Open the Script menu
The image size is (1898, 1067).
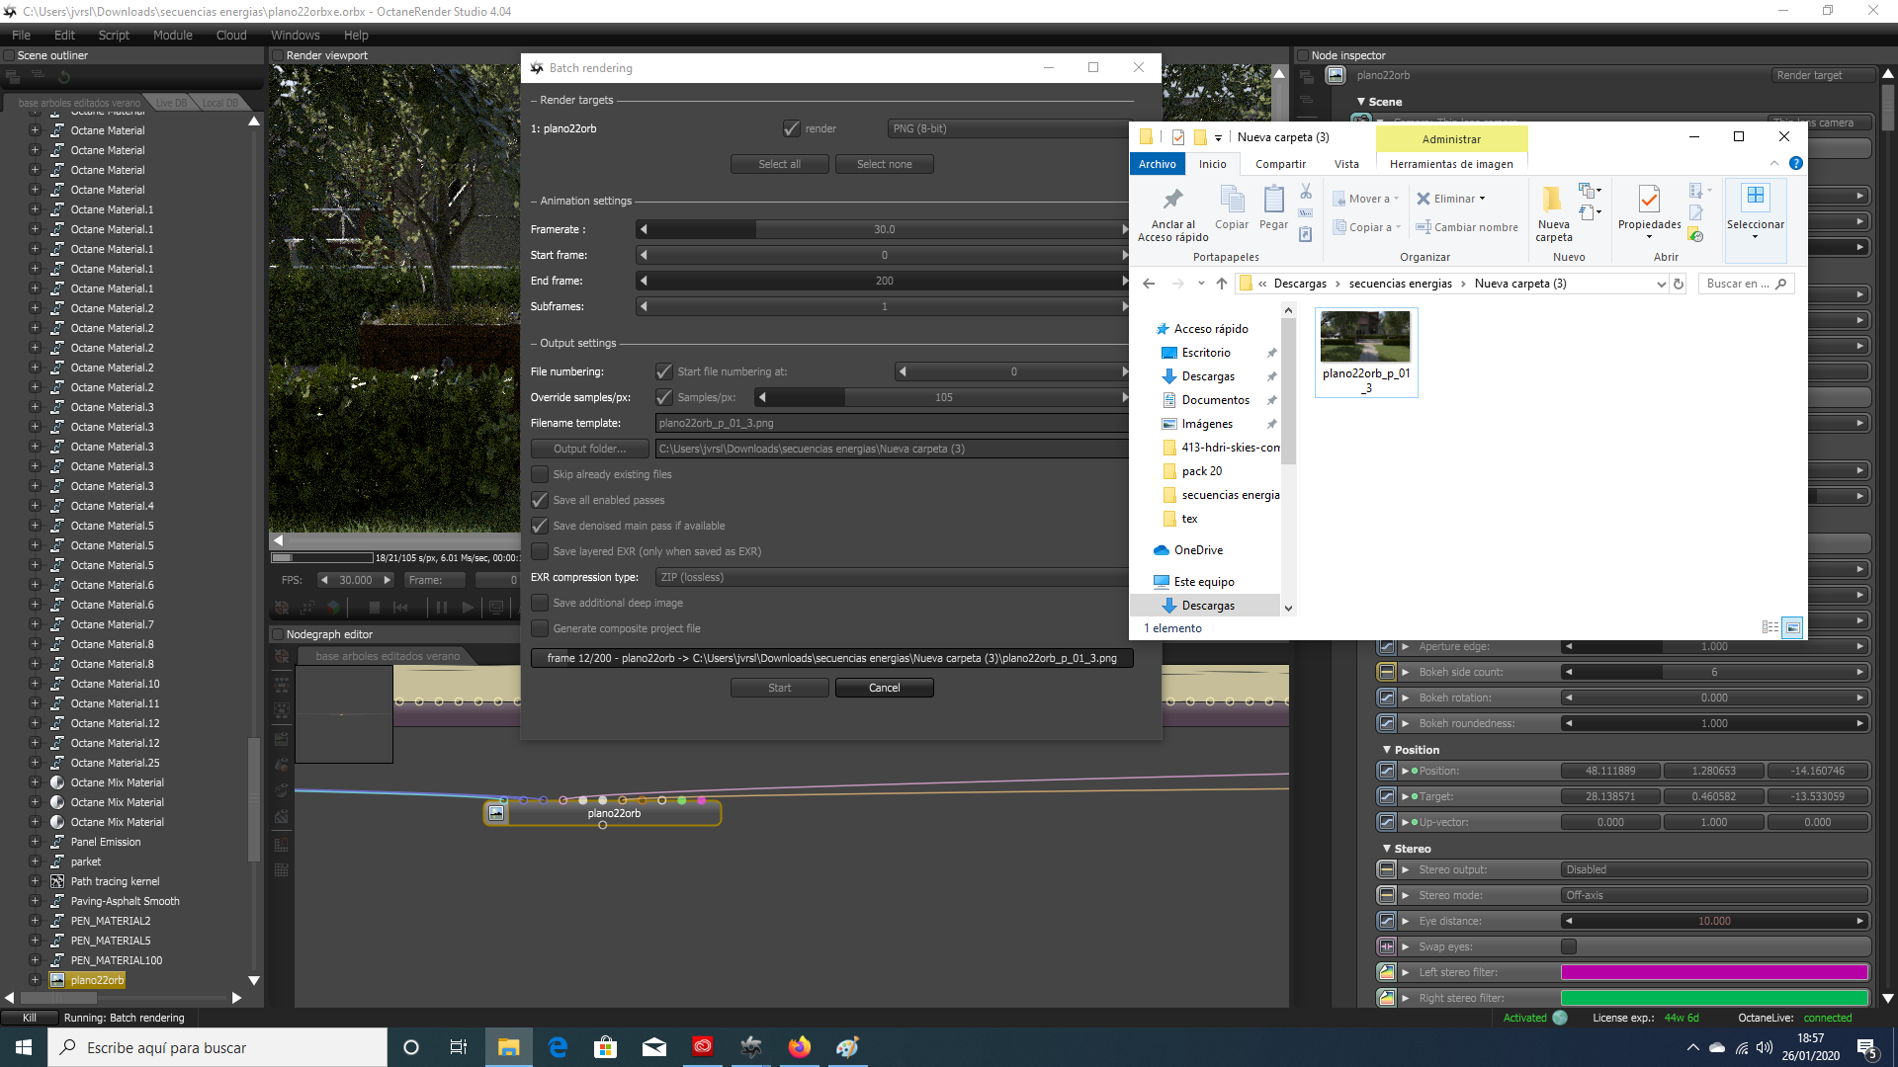114,35
